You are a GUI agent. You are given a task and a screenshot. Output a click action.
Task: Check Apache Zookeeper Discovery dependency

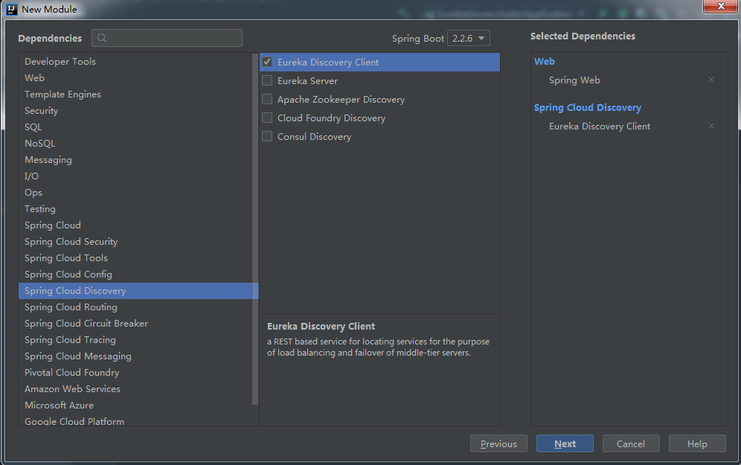267,99
